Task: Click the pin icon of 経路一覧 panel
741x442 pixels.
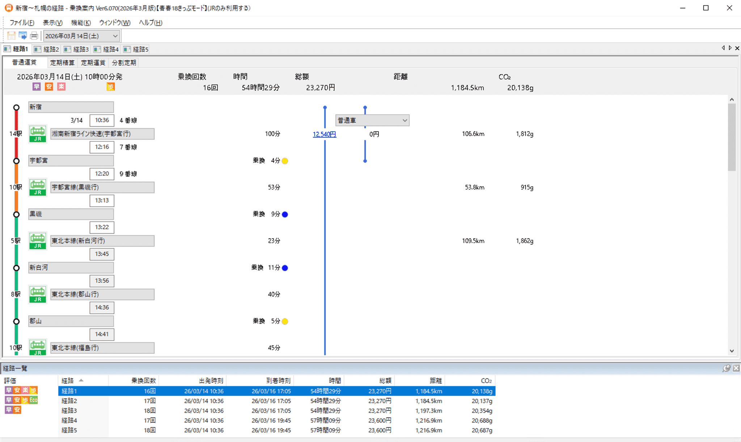Action: pos(726,368)
